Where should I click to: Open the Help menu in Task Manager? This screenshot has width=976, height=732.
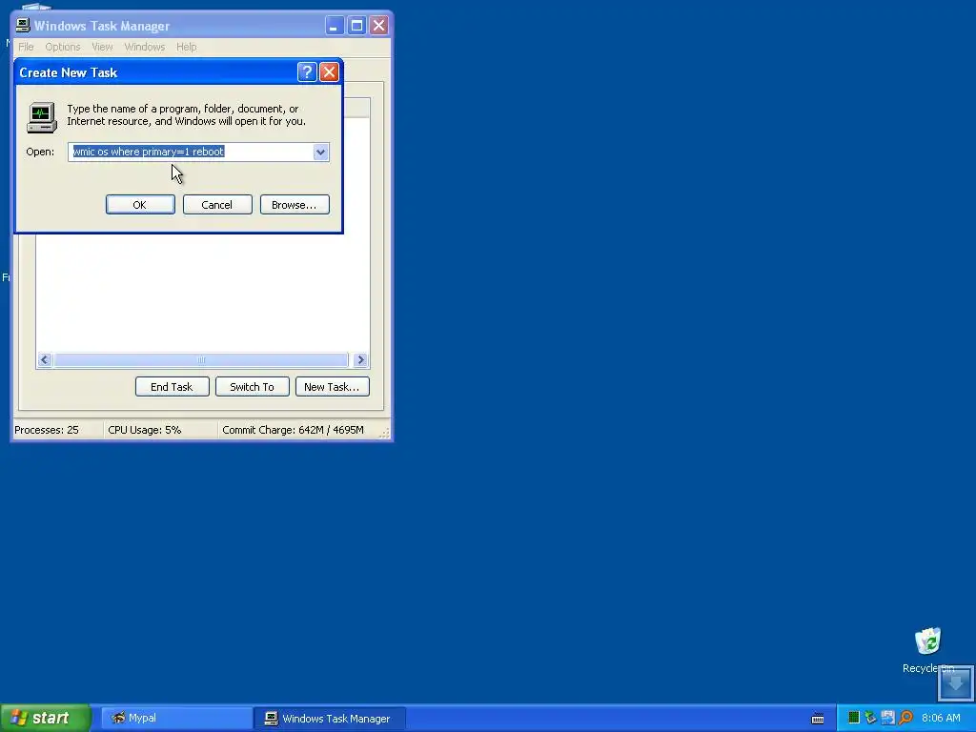(x=186, y=47)
